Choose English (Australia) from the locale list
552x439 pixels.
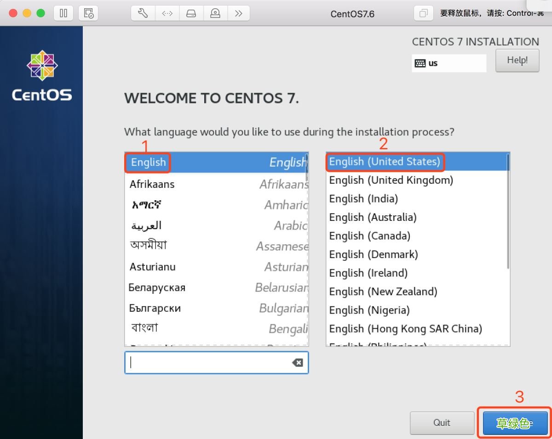(x=373, y=217)
